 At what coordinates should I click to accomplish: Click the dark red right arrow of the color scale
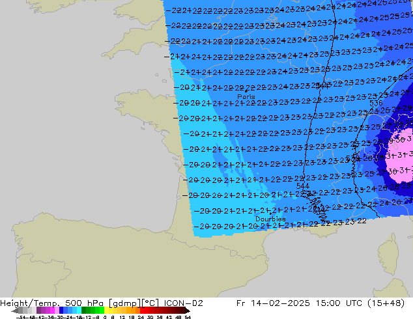tap(188, 311)
